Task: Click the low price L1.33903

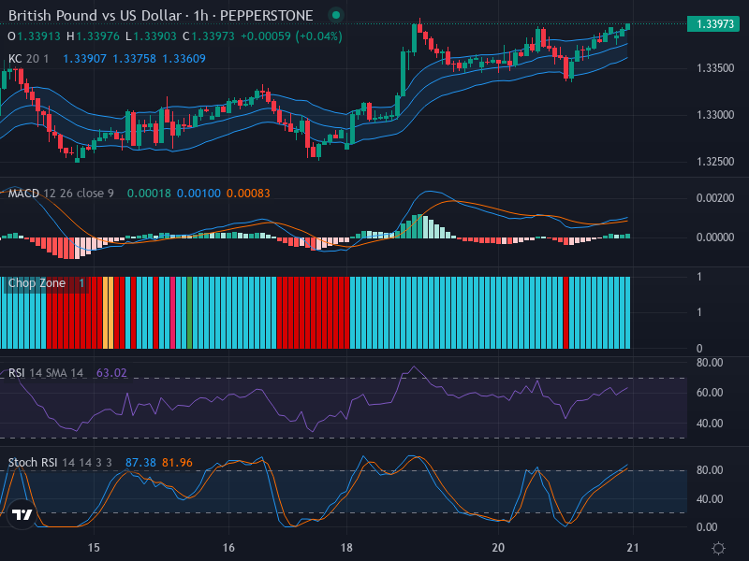Action: pos(151,36)
